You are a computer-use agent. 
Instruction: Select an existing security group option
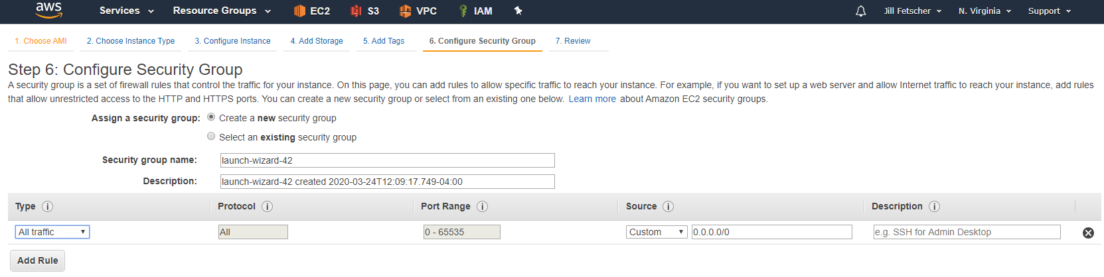[211, 137]
